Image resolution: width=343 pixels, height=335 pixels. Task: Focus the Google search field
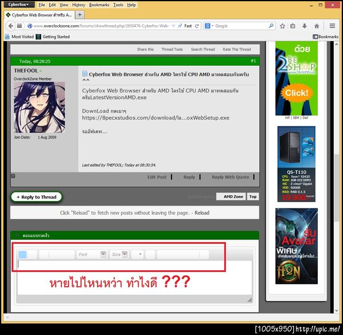click(241, 26)
